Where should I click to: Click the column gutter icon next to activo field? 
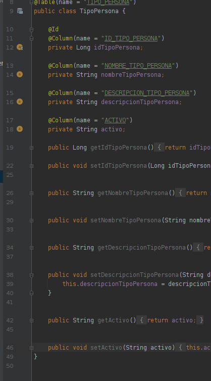pos(20,129)
